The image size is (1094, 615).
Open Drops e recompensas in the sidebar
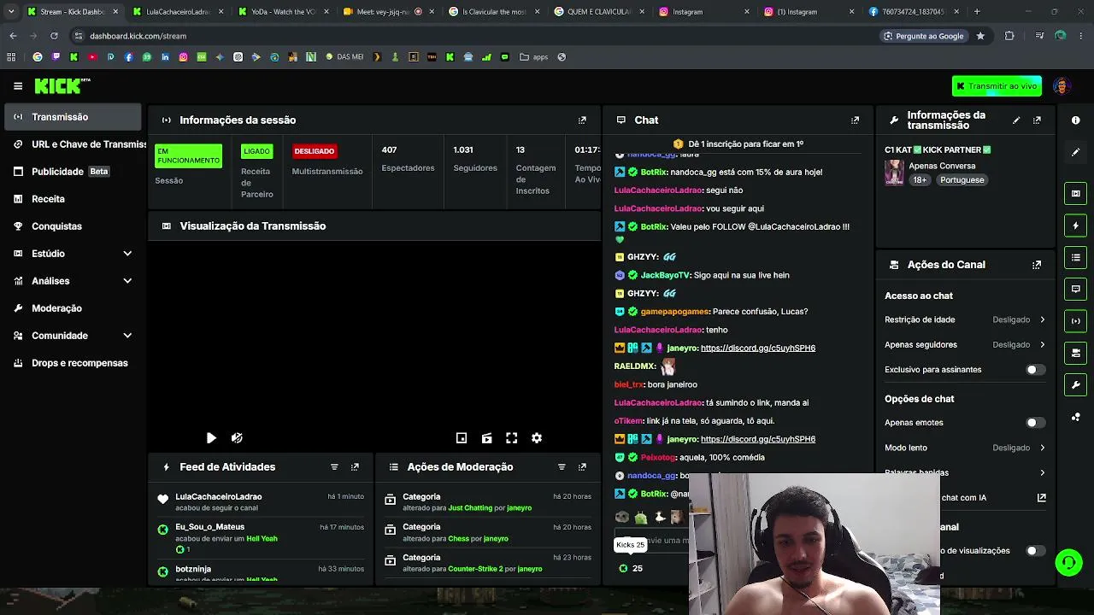coord(74,363)
